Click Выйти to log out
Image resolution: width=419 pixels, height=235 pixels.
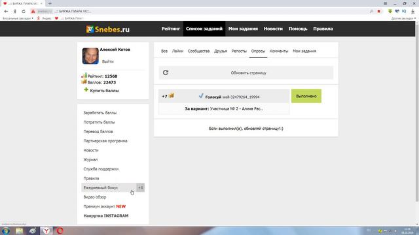pos(107,61)
